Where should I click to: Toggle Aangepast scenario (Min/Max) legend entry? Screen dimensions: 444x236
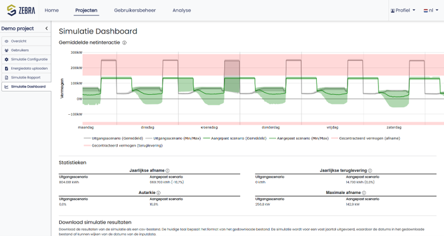(299, 138)
